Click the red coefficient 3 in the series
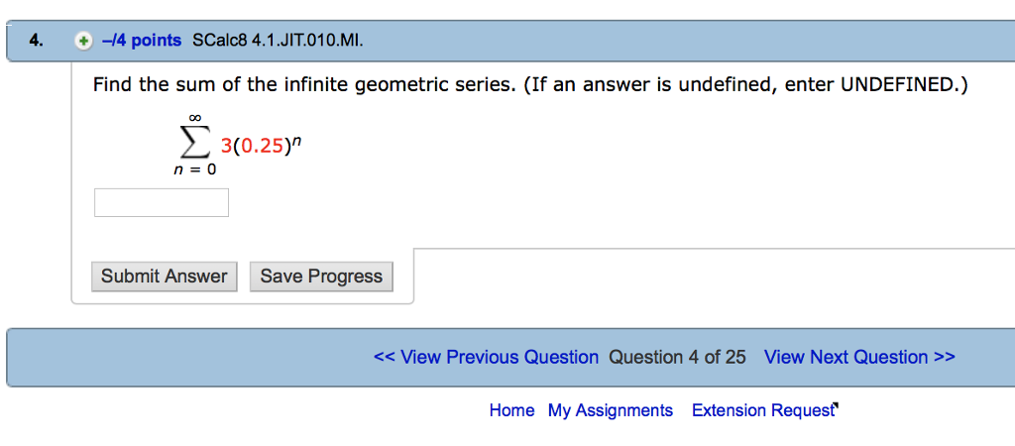Image resolution: width=1015 pixels, height=446 pixels. point(226,147)
